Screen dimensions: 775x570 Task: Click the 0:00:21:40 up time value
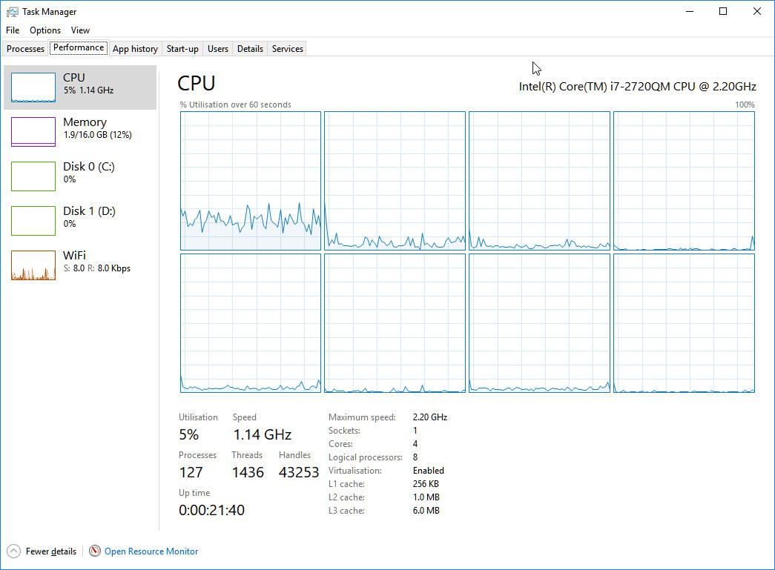point(211,510)
